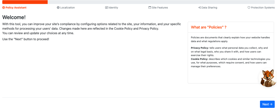Open the Localization step tab
The height and width of the screenshot is (108, 277).
(67, 8)
